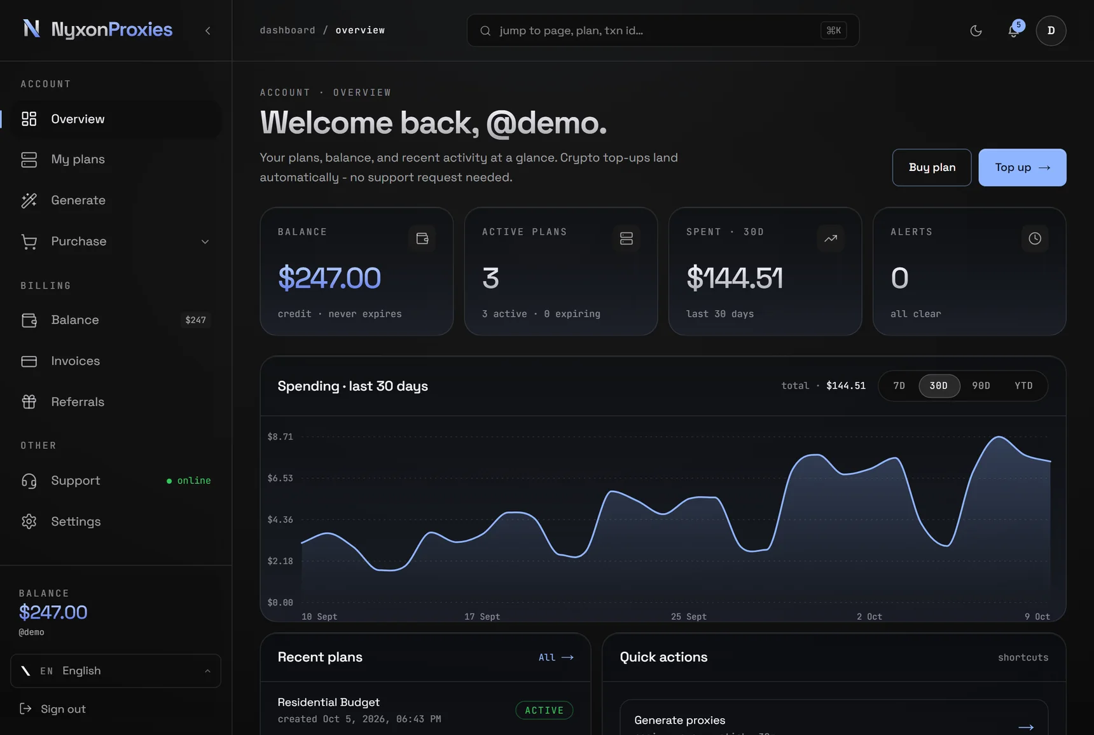
Task: Click the server icon in Active Plans card
Action: click(x=627, y=238)
